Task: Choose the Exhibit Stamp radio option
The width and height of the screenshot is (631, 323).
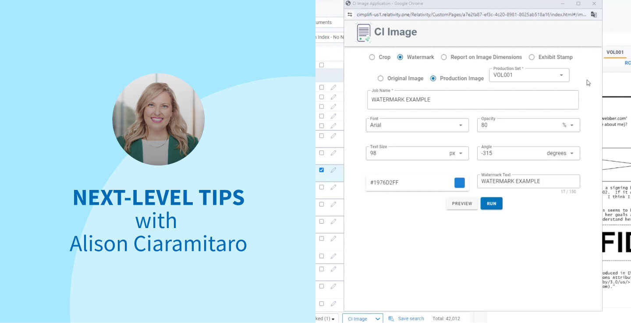Action: tap(532, 57)
